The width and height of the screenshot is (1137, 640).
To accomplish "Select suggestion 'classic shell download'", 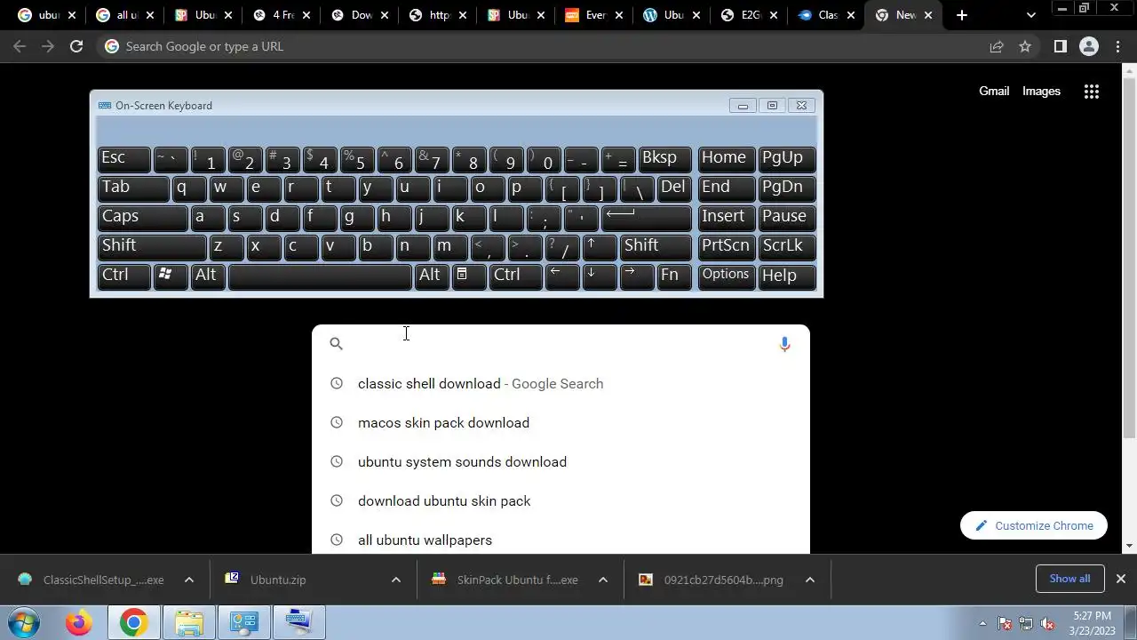I will [x=561, y=384].
